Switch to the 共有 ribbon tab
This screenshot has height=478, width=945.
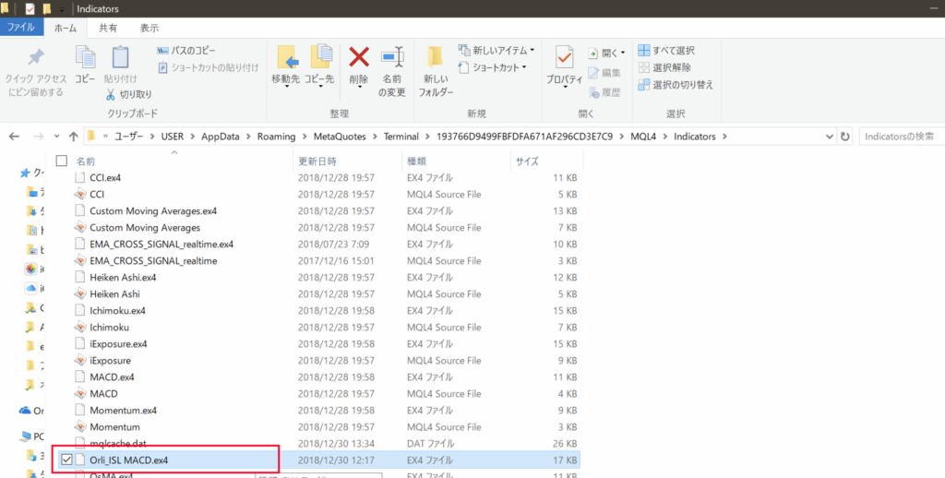coord(108,28)
